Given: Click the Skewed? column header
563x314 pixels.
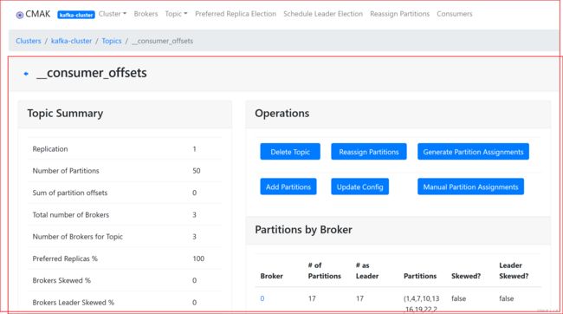Looking at the screenshot, I should coord(466,276).
